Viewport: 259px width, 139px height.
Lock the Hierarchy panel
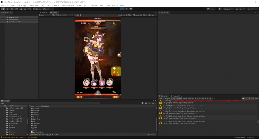35,12
